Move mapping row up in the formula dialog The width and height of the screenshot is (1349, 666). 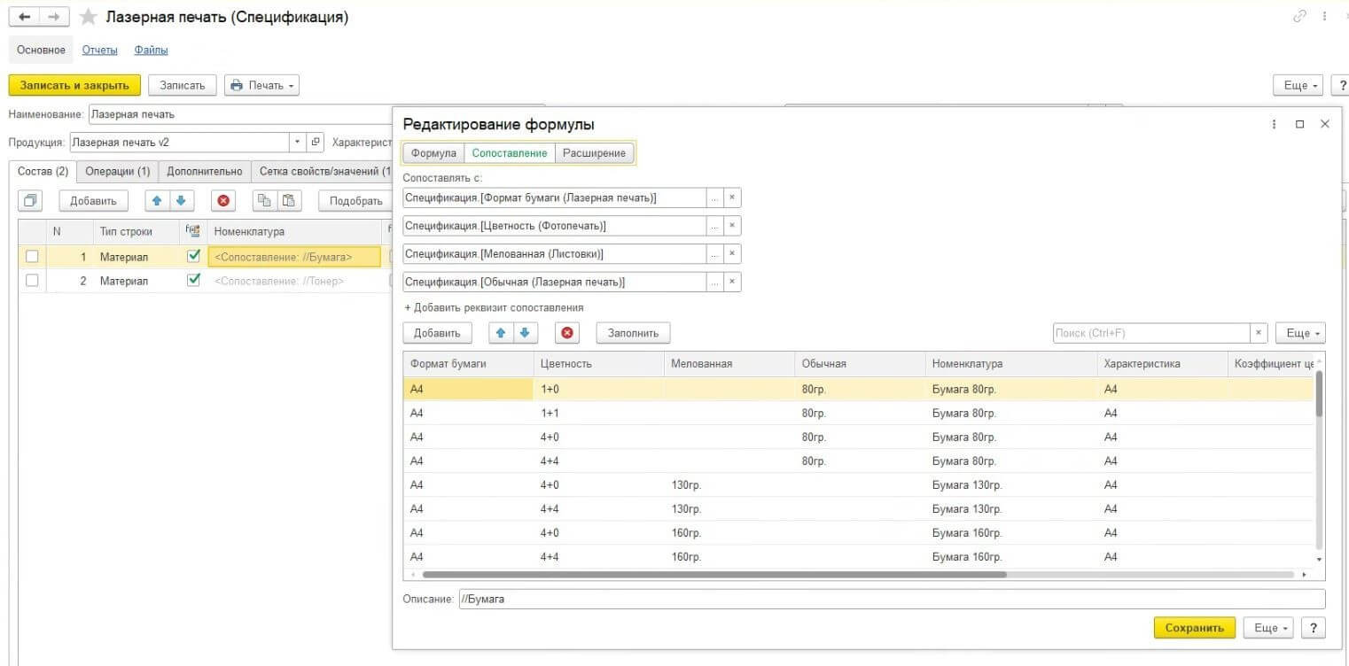point(501,333)
